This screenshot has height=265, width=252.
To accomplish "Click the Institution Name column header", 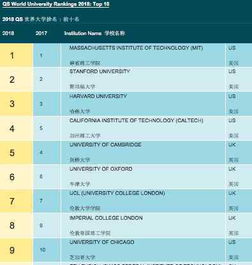I will pos(94,33).
